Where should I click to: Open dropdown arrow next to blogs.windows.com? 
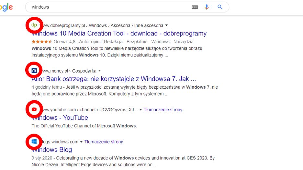point(81,142)
